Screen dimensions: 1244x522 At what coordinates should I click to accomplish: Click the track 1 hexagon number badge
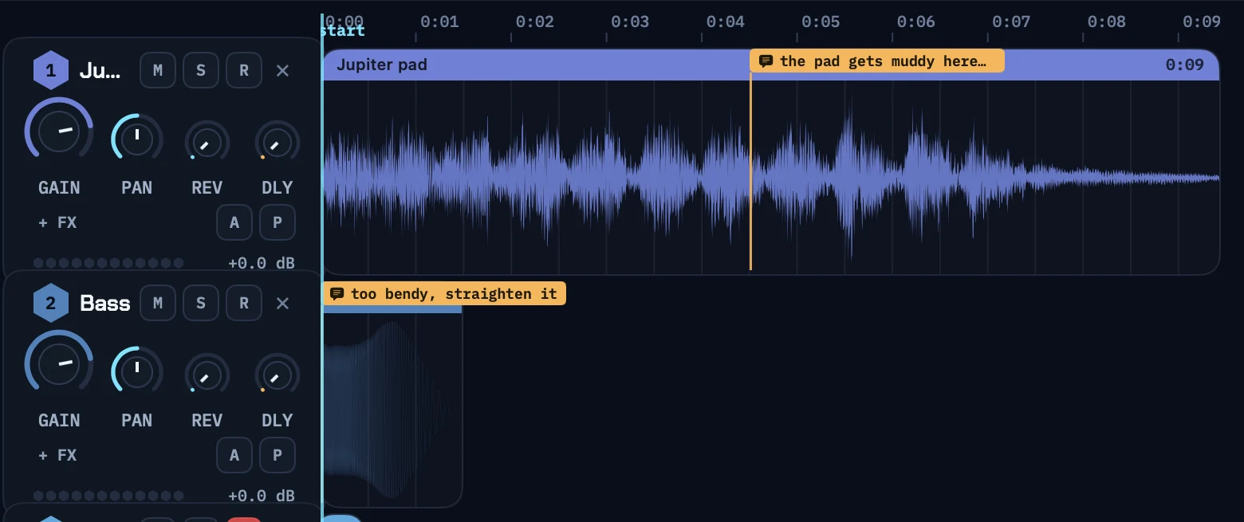coord(51,71)
